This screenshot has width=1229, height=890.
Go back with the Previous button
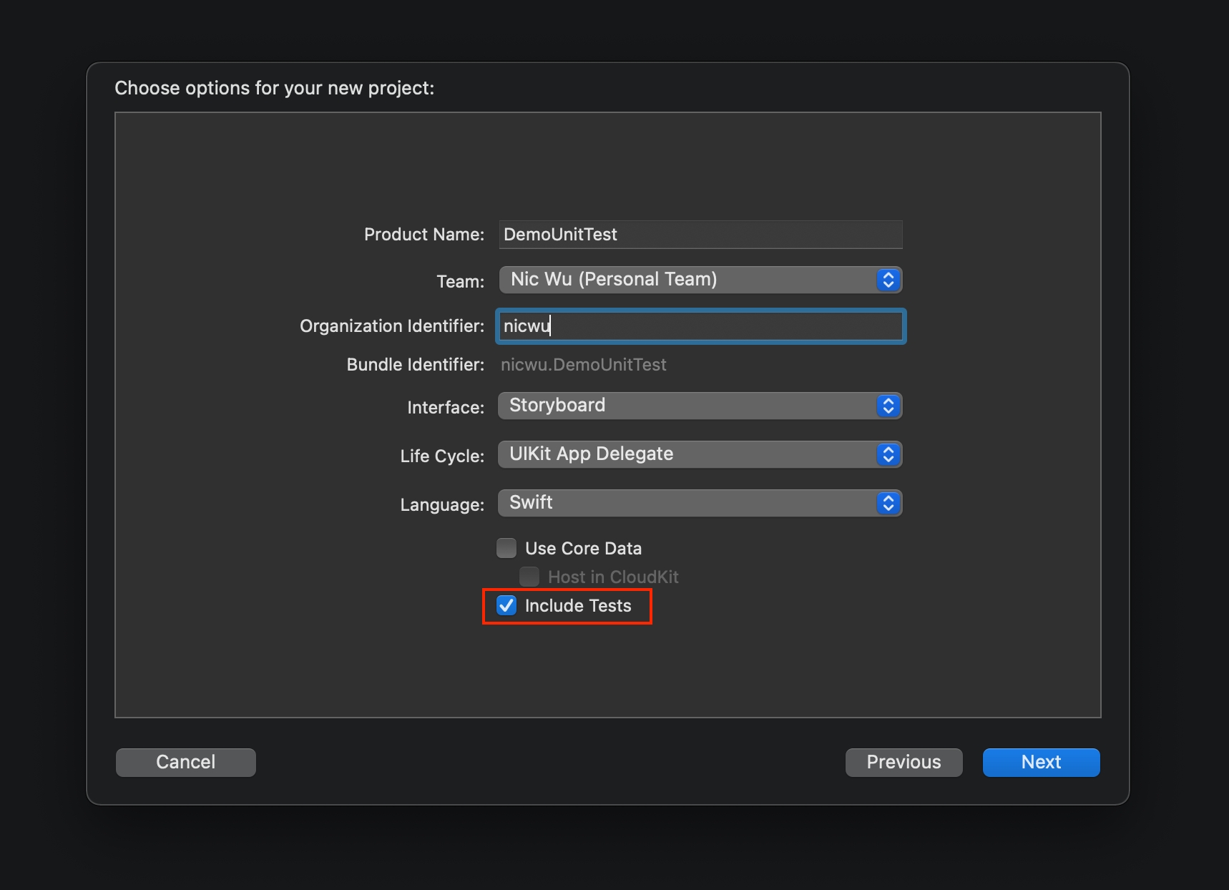(904, 762)
